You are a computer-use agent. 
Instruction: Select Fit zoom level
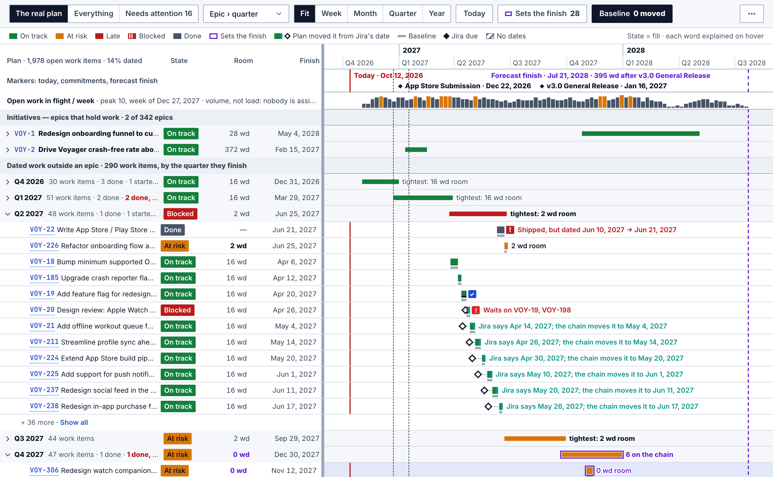[304, 13]
